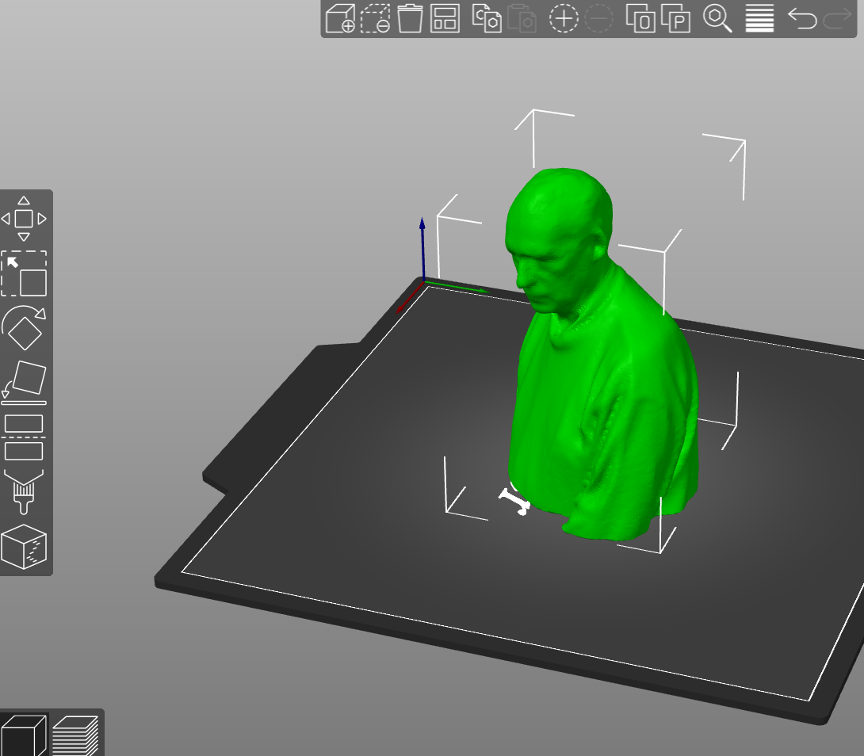Image resolution: width=864 pixels, height=756 pixels.
Task: Undo the last action
Action: point(804,18)
